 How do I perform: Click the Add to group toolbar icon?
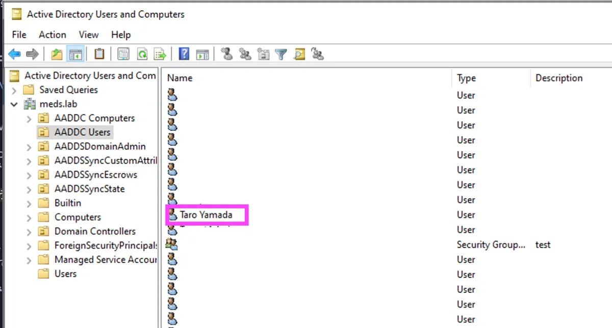pos(318,53)
